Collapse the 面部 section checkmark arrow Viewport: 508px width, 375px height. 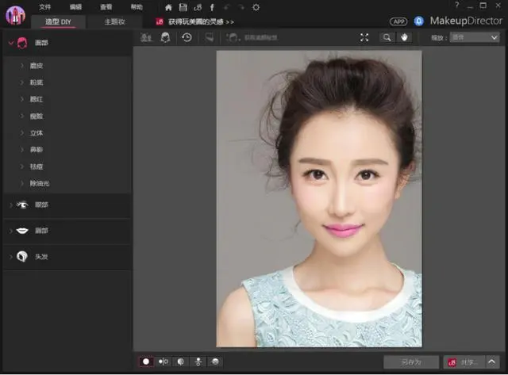pos(11,43)
